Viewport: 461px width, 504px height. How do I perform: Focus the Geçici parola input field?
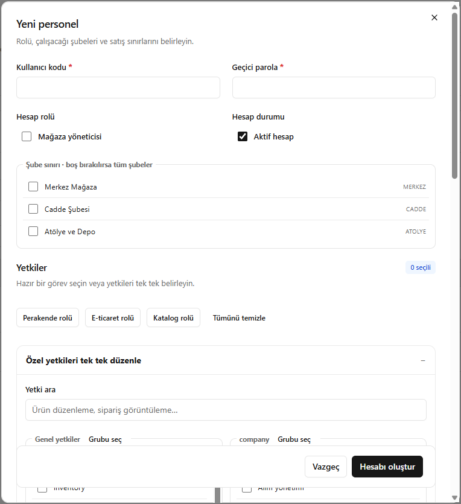point(334,88)
